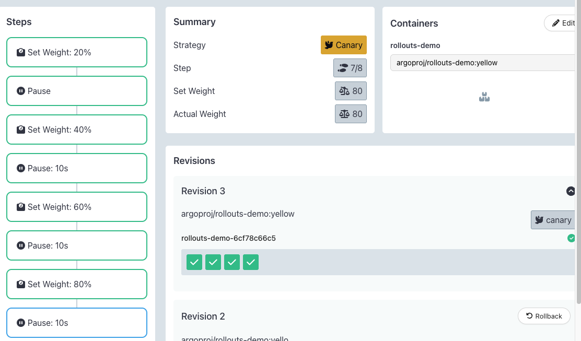The image size is (581, 341).
Task: Click the scale icon in Set Weight: 40% step
Action: click(21, 130)
